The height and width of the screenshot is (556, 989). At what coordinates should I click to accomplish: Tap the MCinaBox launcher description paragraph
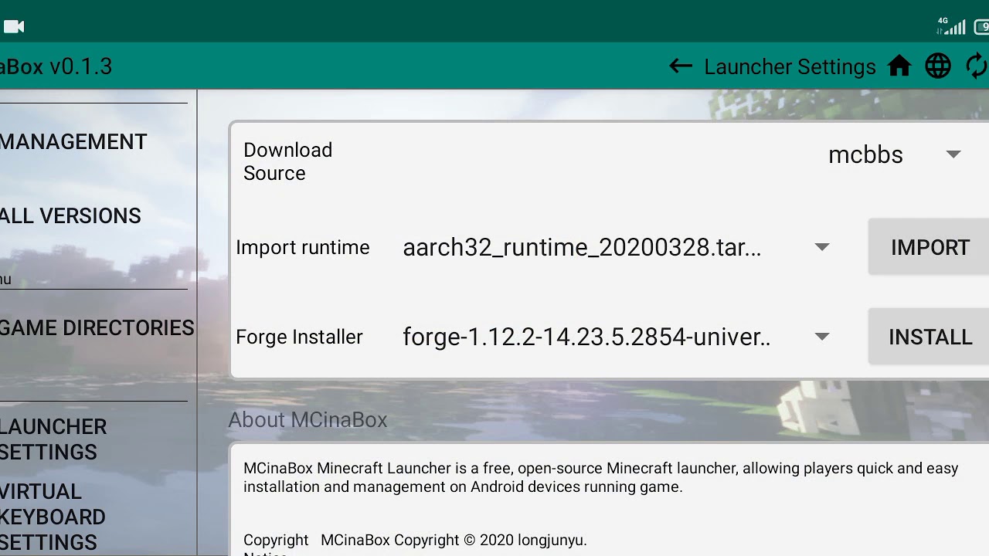coord(601,477)
